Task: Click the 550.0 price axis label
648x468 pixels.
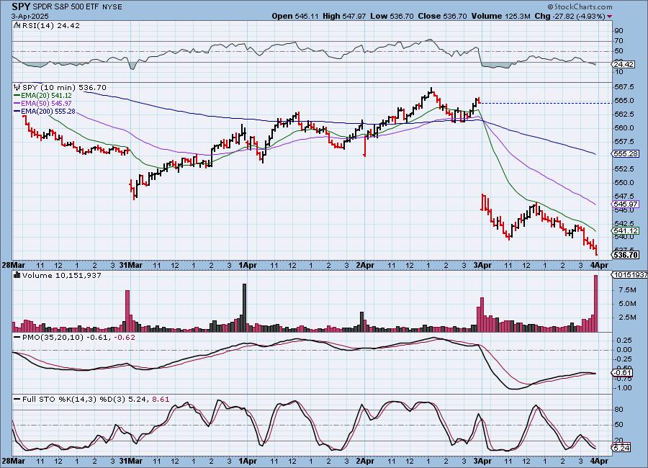Action: click(x=624, y=182)
